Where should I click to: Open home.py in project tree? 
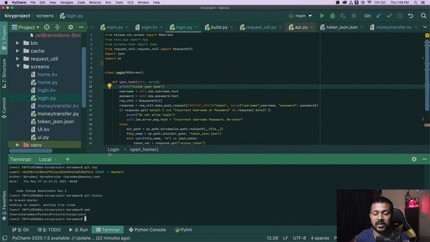(x=47, y=82)
